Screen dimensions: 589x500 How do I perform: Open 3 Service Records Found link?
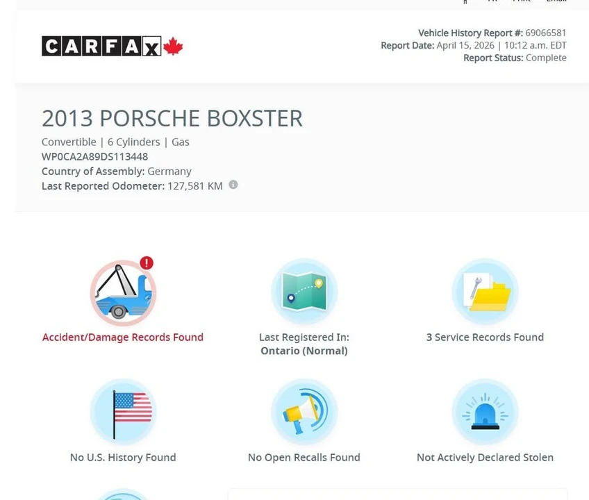pyautogui.click(x=485, y=337)
